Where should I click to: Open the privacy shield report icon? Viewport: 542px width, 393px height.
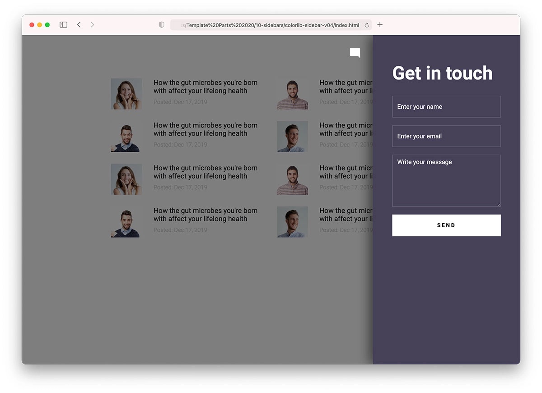[161, 25]
